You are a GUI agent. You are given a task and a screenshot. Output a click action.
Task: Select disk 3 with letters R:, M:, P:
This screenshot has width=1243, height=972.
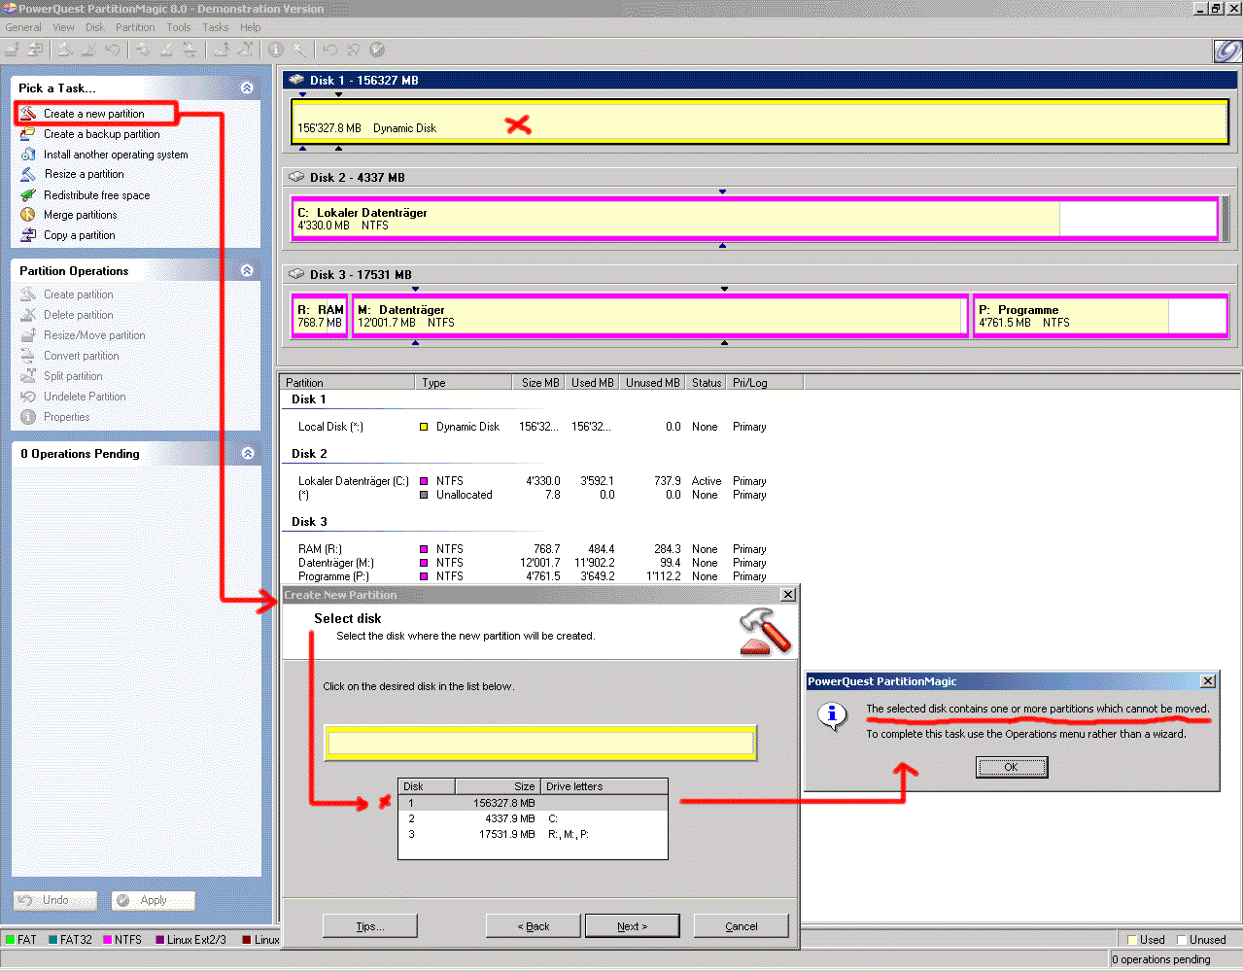pyautogui.click(x=533, y=834)
